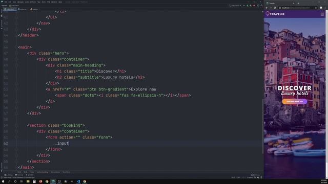The image size is (328, 184).
Task: Open the Navigate menu in the IDE
Action: [20, 2]
